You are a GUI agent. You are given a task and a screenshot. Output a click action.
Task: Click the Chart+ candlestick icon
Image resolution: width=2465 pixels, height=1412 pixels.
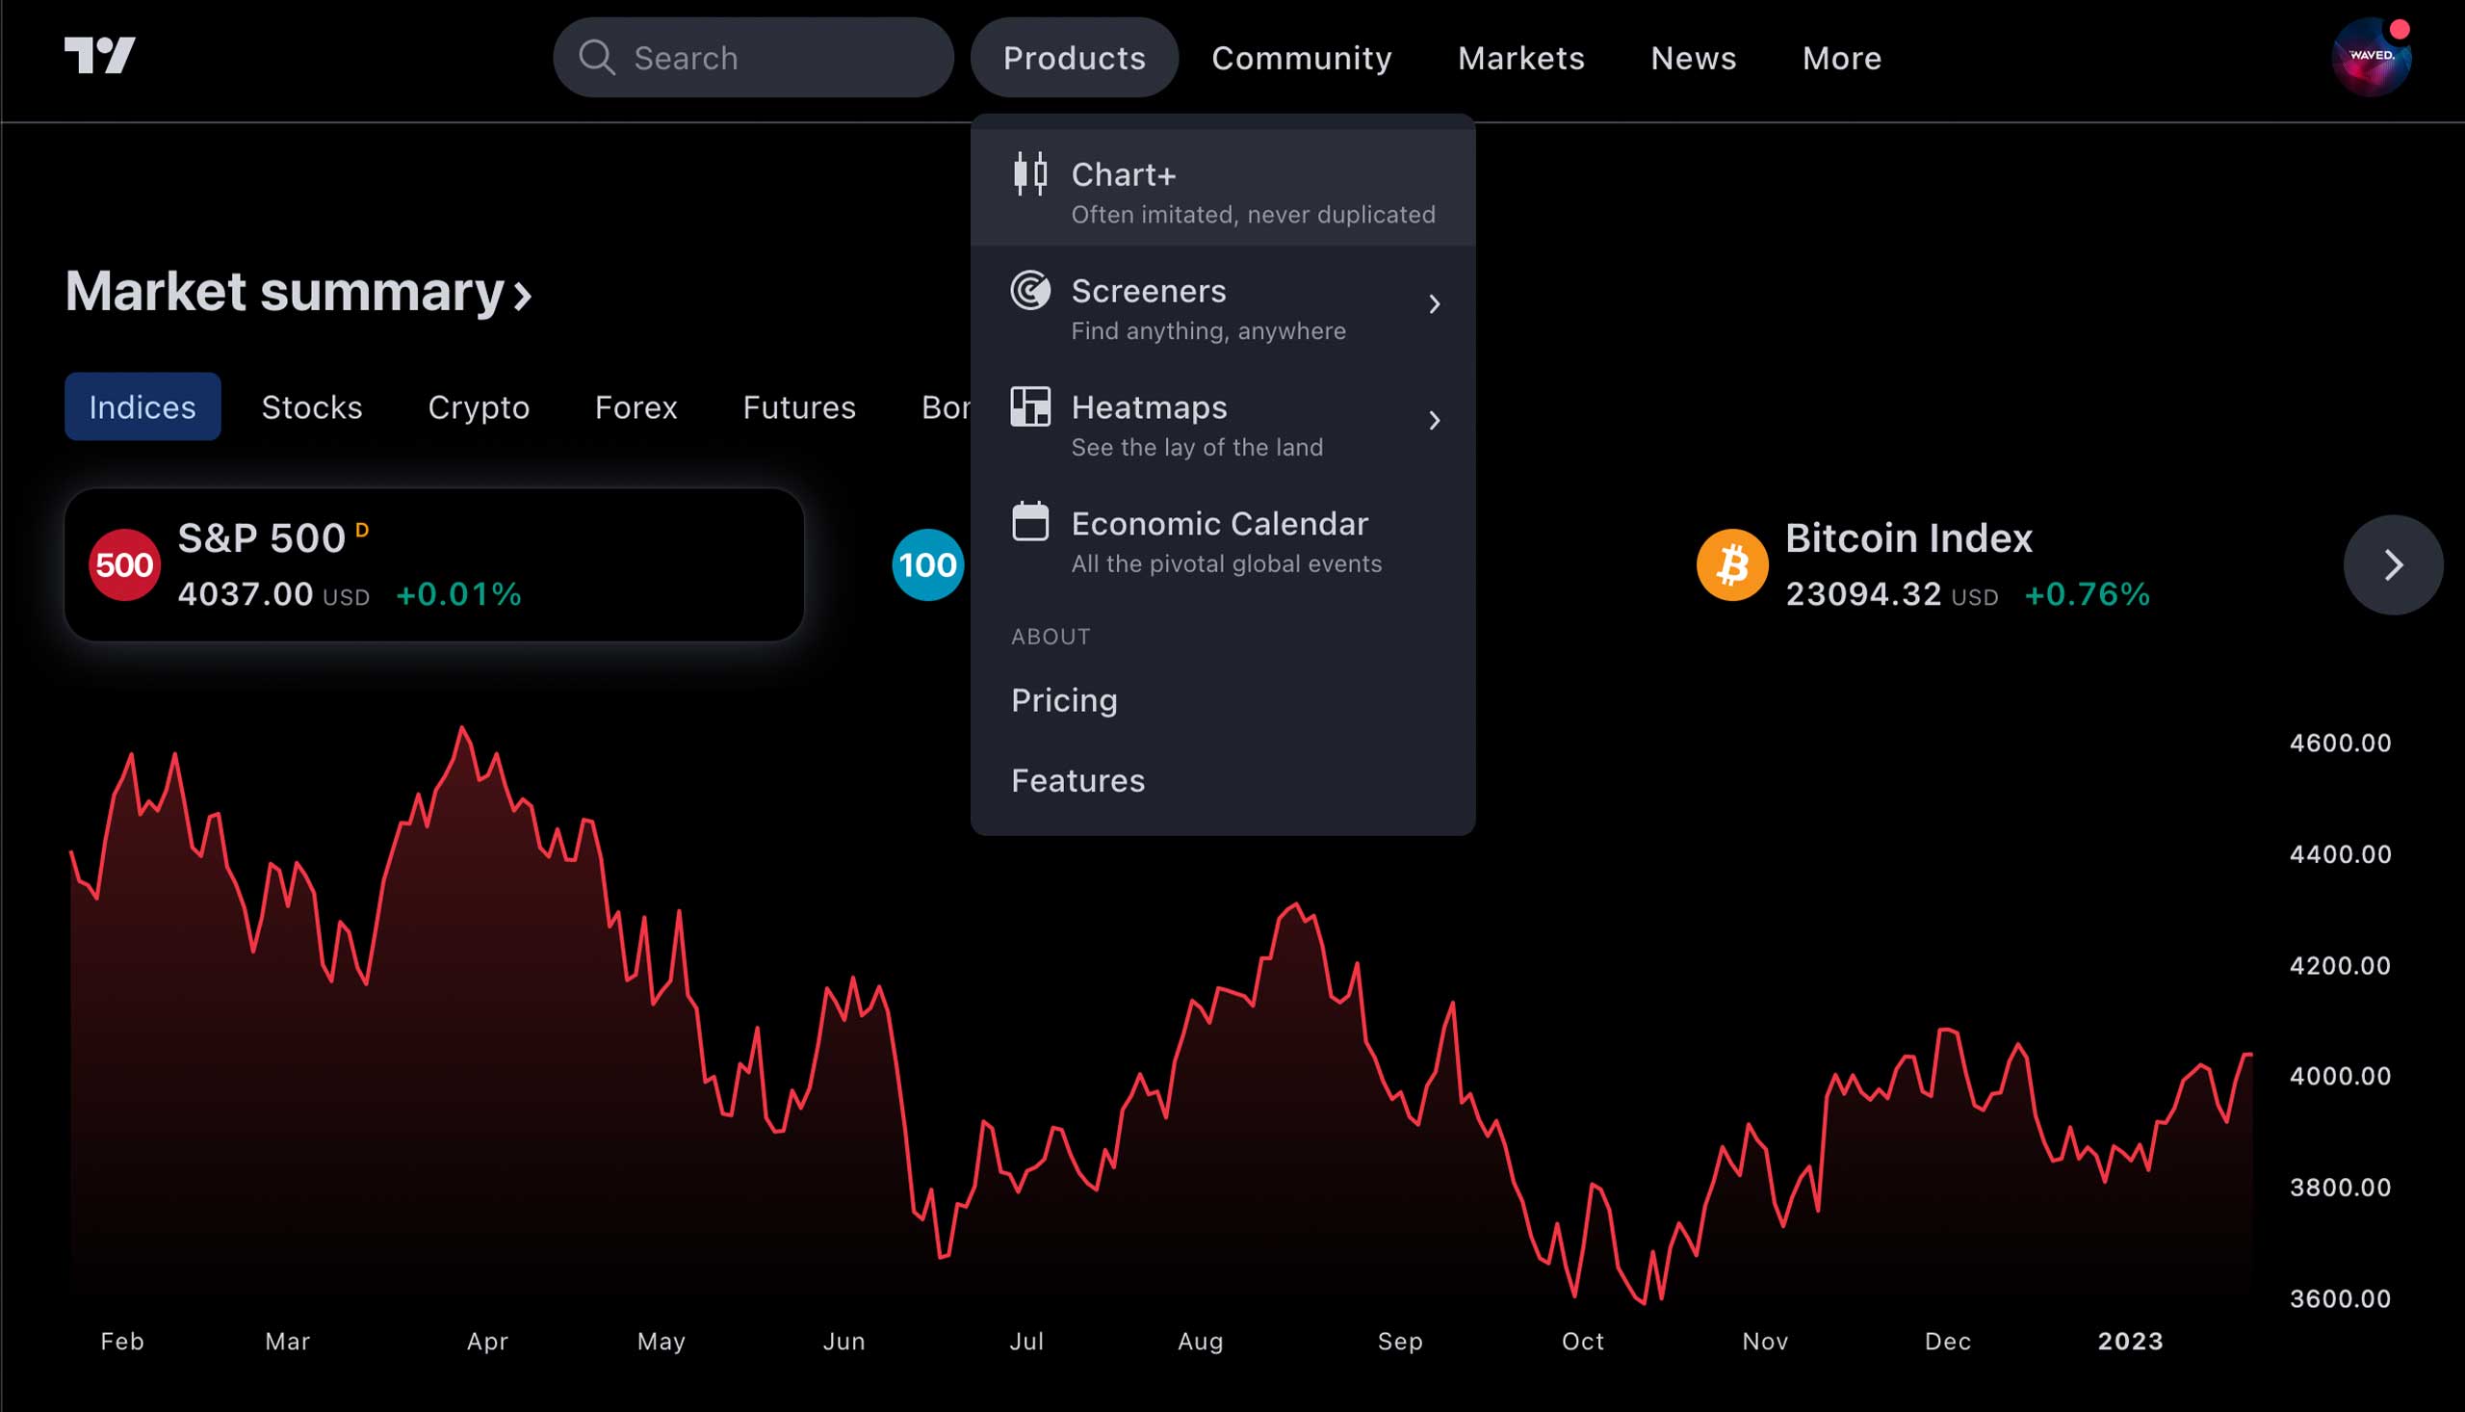click(1029, 173)
